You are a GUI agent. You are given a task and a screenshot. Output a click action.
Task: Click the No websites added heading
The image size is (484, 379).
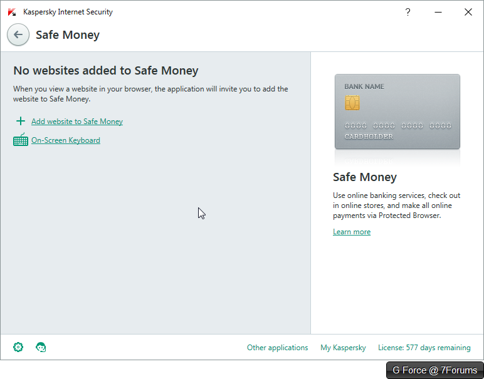(x=105, y=70)
